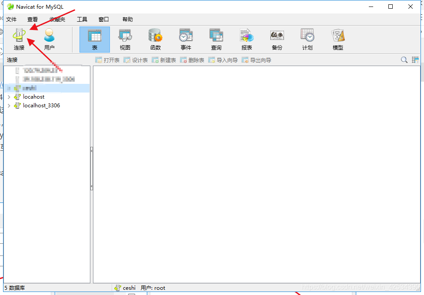
Task: Open the 工具 tools menu
Action: (x=82, y=19)
